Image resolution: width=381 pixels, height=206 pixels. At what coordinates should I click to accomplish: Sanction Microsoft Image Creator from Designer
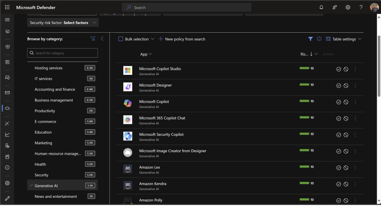339,151
